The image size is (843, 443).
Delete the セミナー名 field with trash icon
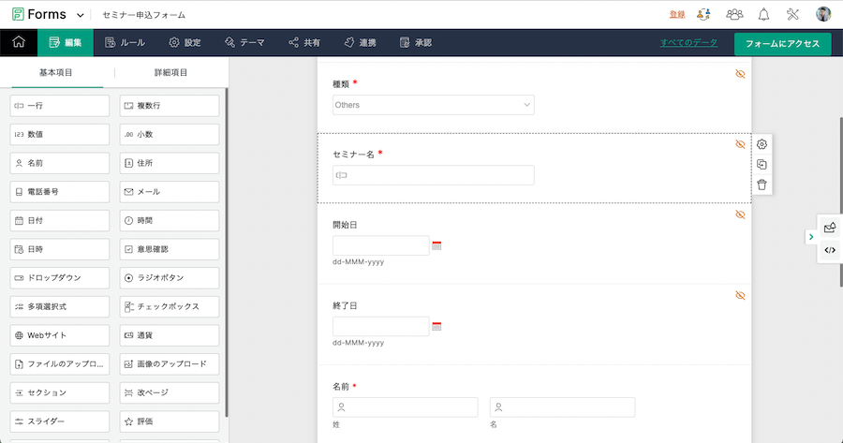(x=762, y=185)
